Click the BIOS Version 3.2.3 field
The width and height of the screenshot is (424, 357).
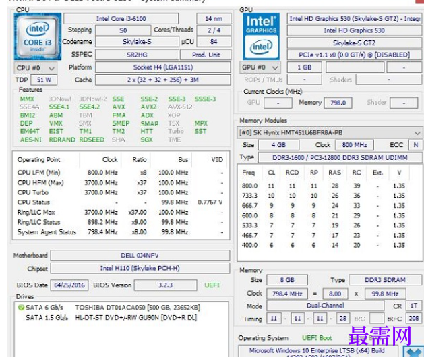click(x=166, y=285)
